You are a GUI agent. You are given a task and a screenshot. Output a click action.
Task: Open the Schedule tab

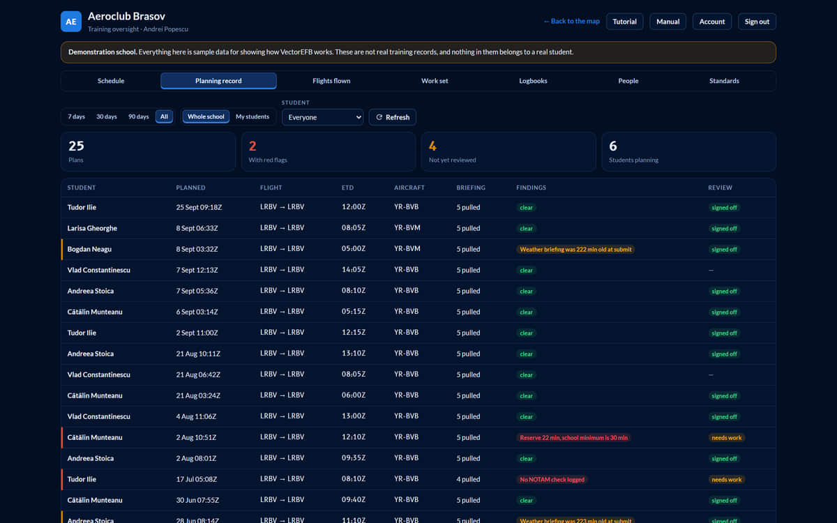click(x=111, y=81)
